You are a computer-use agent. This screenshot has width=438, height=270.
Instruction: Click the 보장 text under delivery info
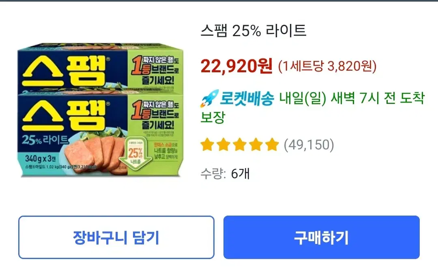point(213,117)
